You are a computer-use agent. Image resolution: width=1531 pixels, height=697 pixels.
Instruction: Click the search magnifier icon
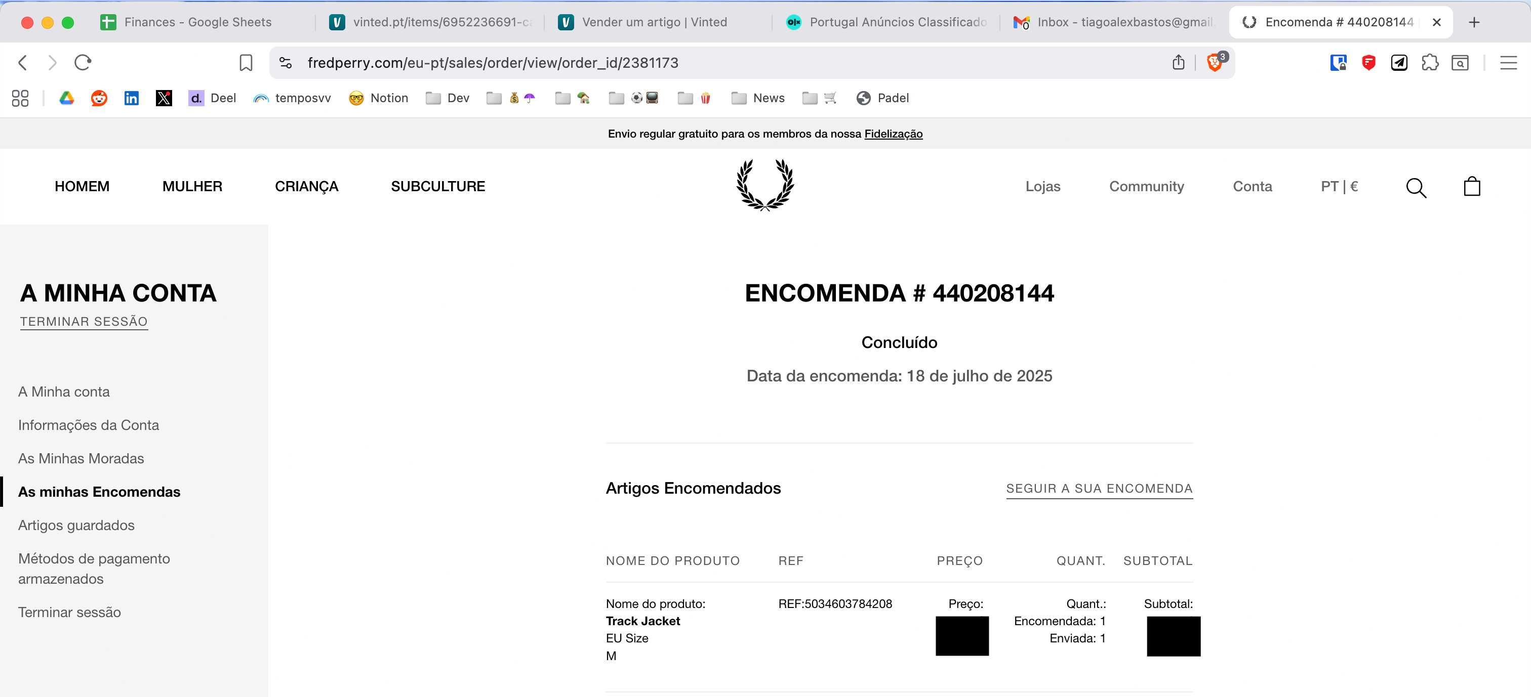[1416, 188]
